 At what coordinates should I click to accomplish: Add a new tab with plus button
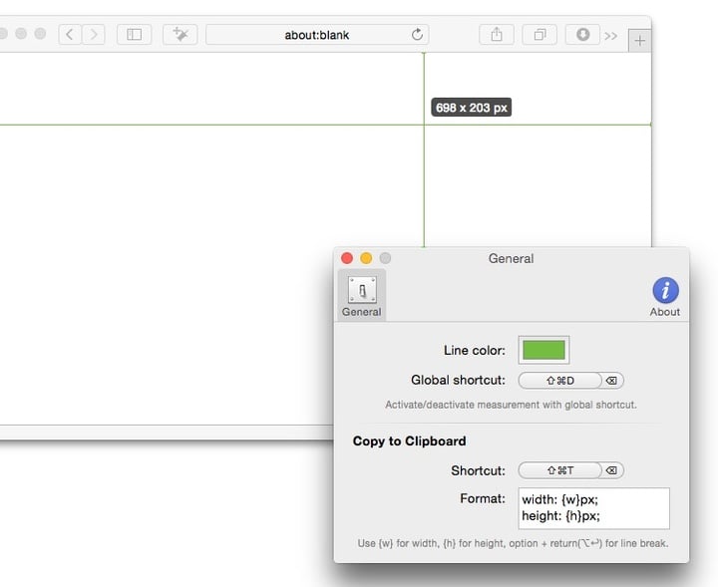[x=639, y=41]
